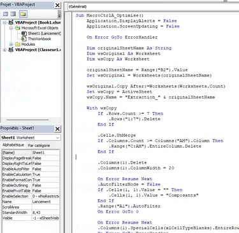Select ThisWorkbook in project tree

tap(40, 39)
